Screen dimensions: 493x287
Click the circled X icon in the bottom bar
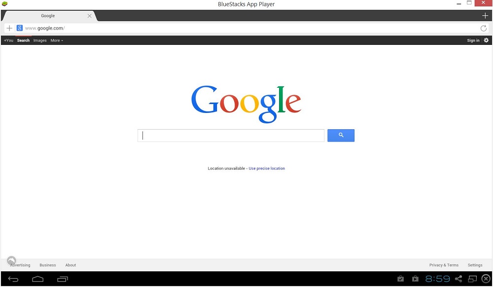(x=486, y=279)
